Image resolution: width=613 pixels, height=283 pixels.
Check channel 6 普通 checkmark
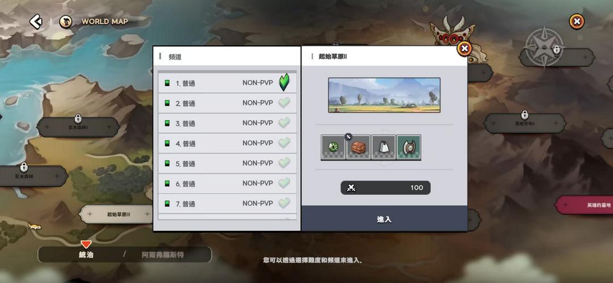pos(284,183)
